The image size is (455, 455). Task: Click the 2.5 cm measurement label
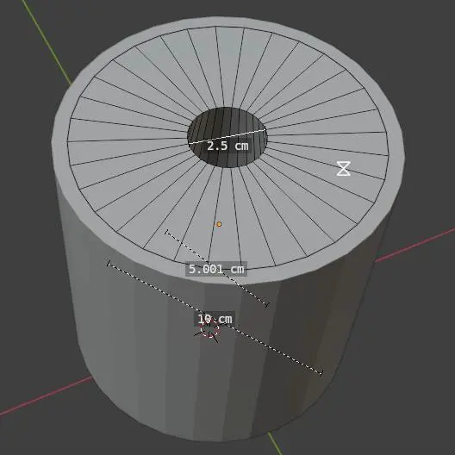point(227,146)
